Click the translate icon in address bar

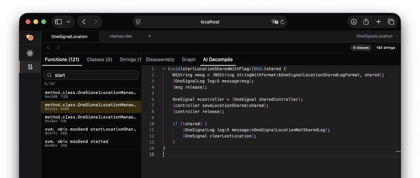coord(275,22)
